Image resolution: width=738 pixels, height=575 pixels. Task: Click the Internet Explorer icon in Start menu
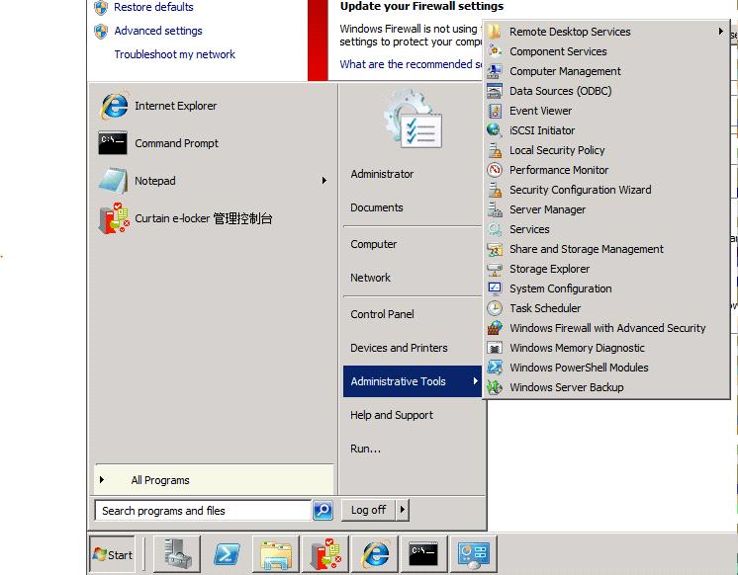(x=114, y=106)
